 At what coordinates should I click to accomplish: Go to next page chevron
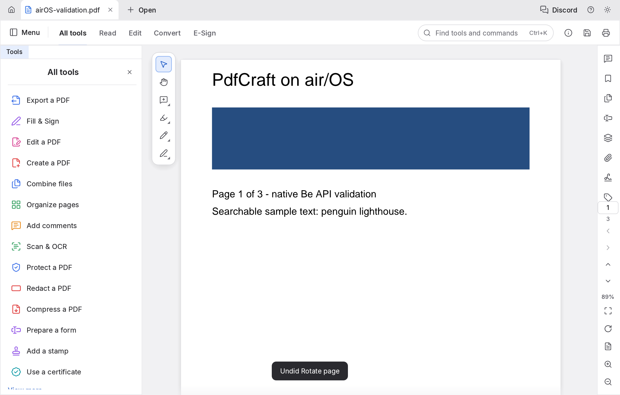click(x=608, y=248)
